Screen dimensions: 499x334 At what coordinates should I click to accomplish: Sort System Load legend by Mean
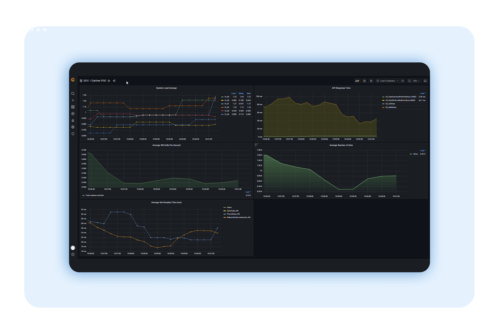click(x=241, y=93)
